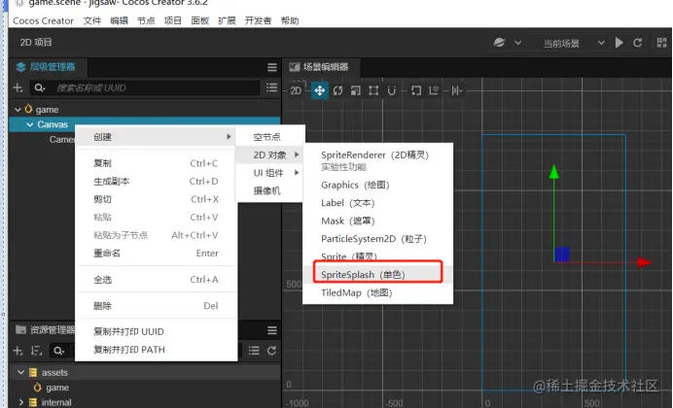
Task: Choose 复制并打印 PATH menu entry
Action: (x=157, y=350)
